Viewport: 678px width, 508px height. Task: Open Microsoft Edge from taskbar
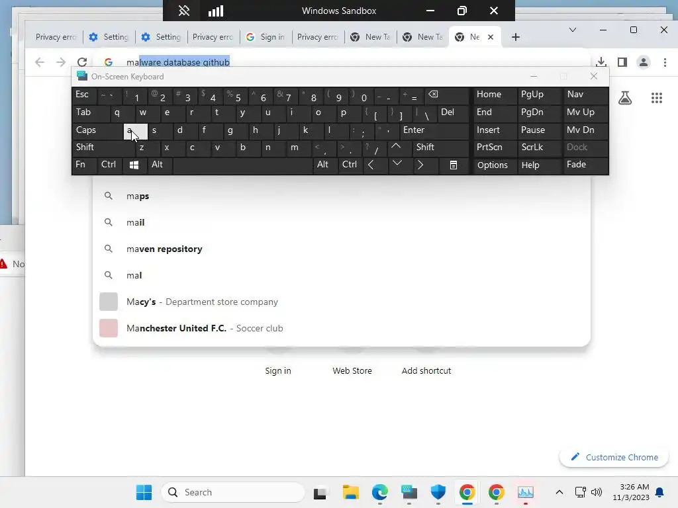pyautogui.click(x=379, y=492)
